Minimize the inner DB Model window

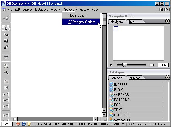pos(157,10)
